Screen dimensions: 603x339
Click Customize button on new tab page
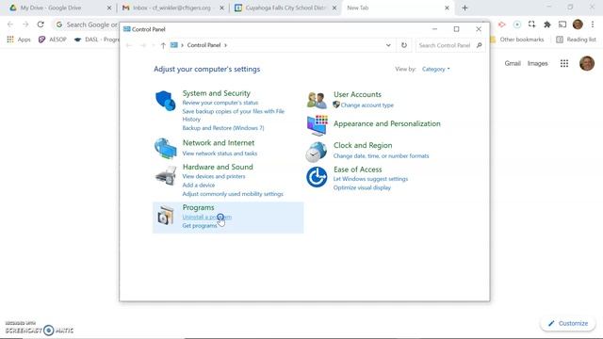pyautogui.click(x=568, y=324)
